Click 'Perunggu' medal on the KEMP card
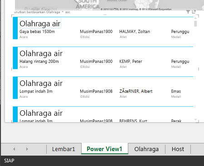 pos(180,62)
